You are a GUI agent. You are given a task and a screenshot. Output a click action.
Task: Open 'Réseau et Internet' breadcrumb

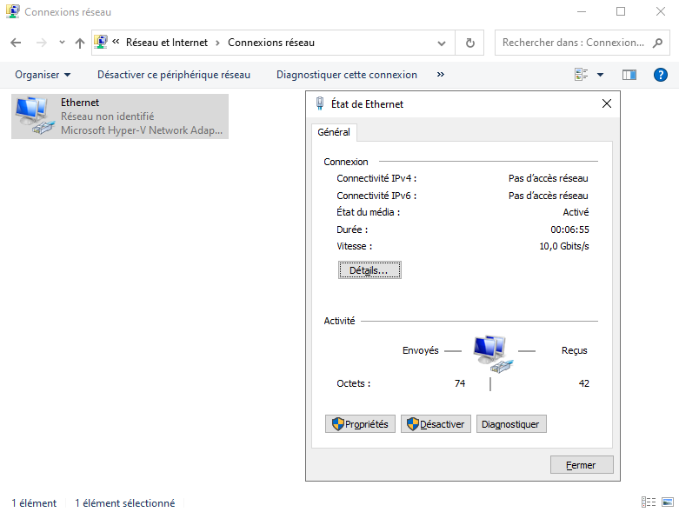(x=167, y=43)
